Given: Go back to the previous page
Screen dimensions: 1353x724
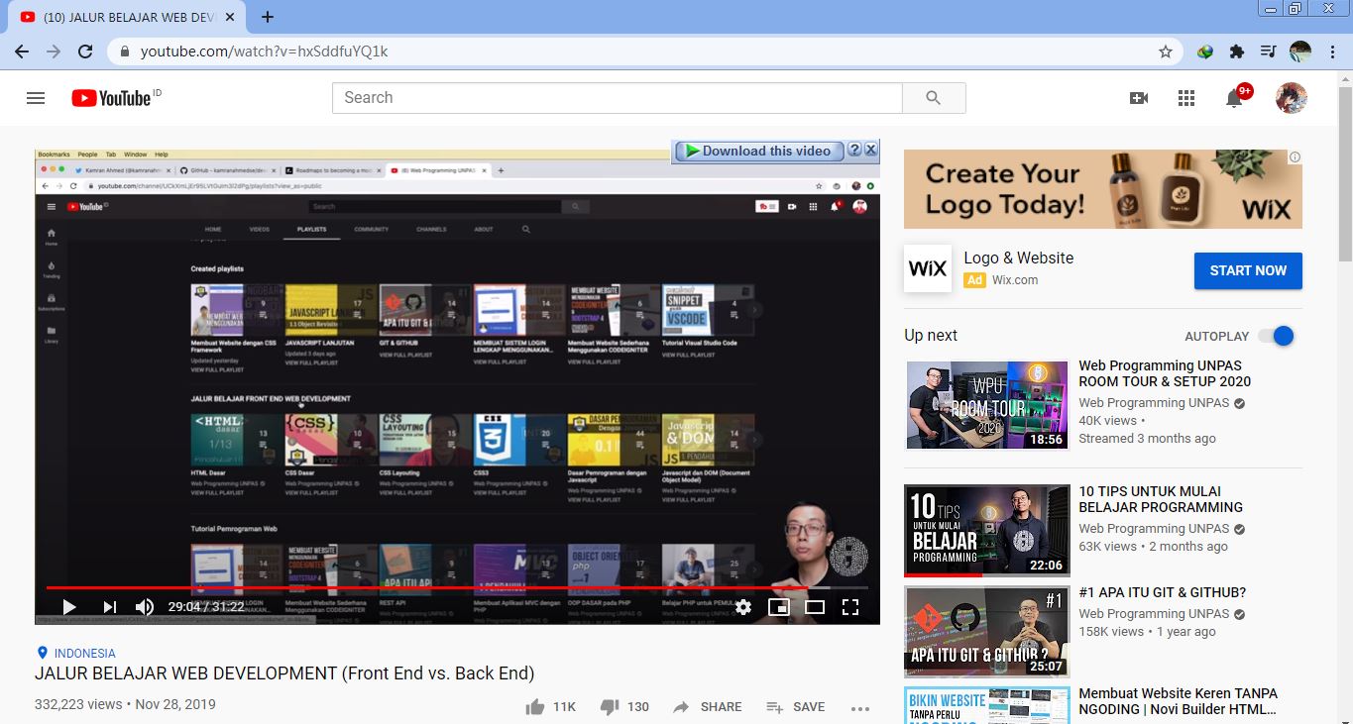Looking at the screenshot, I should pos(22,52).
